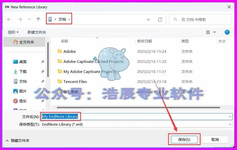237x150 pixels.
Task: Select the Adobe folder
Action: (x=69, y=52)
